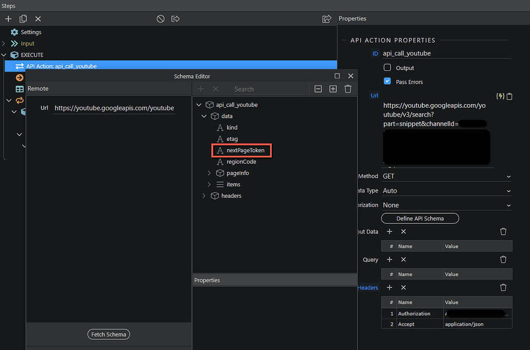This screenshot has height=350, width=530.
Task: Add a new step with the plus icon
Action: (8, 19)
